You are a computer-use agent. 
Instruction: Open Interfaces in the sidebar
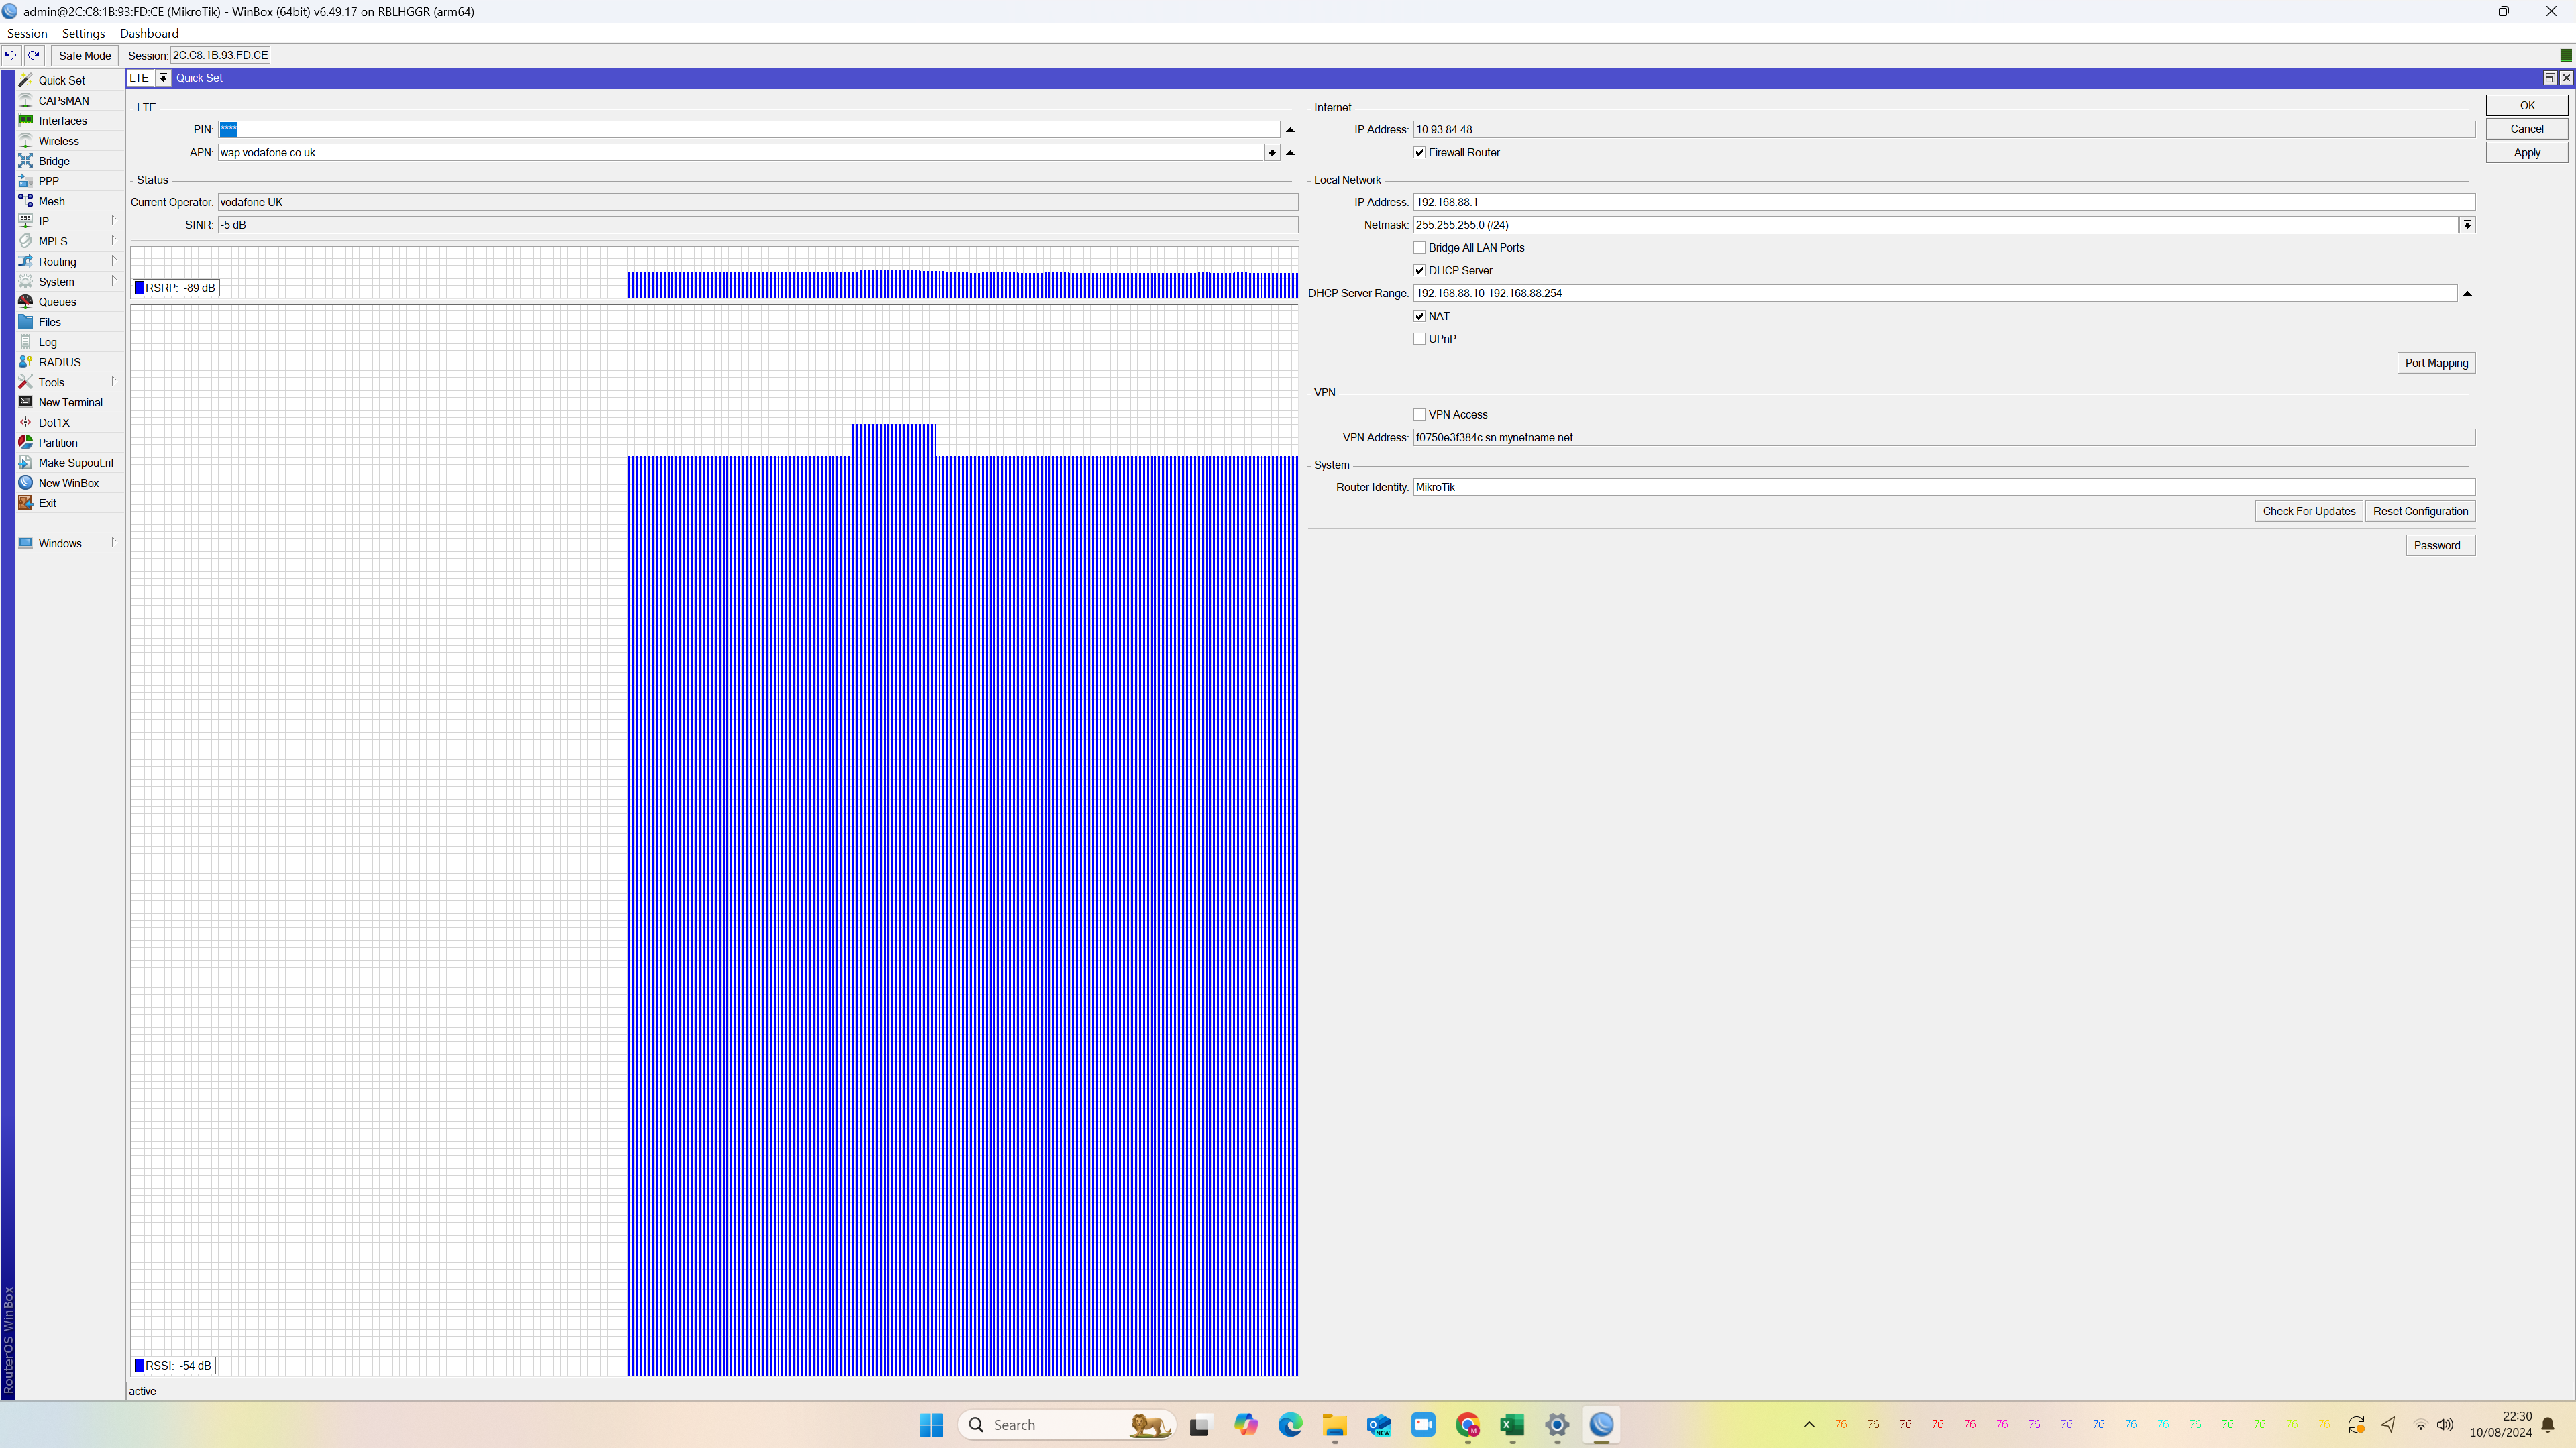pos(62,120)
